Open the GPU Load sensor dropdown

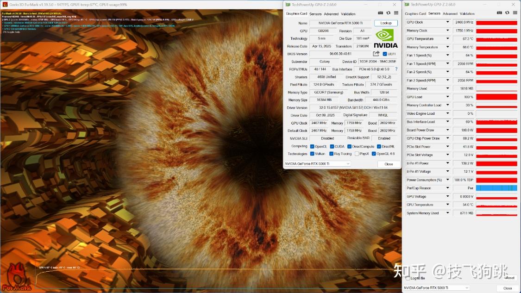tap(447, 97)
